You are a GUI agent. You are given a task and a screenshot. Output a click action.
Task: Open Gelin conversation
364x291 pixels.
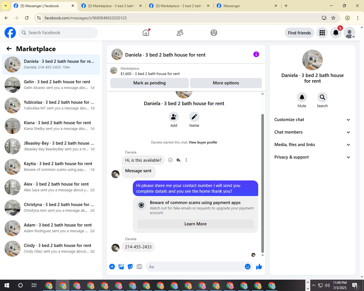[51, 85]
